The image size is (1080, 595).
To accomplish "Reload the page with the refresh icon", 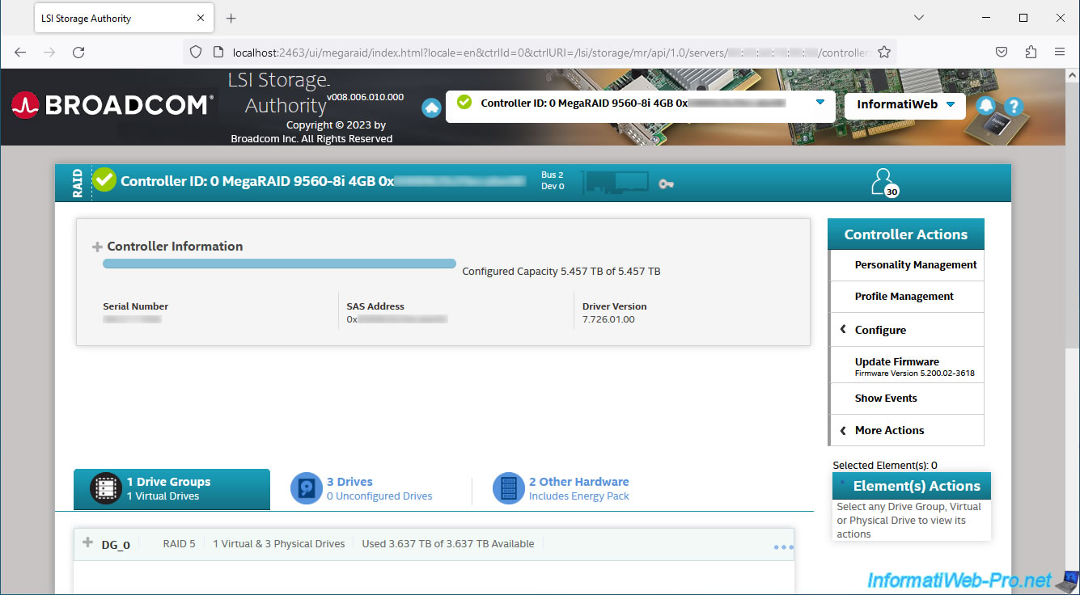I will 78,52.
